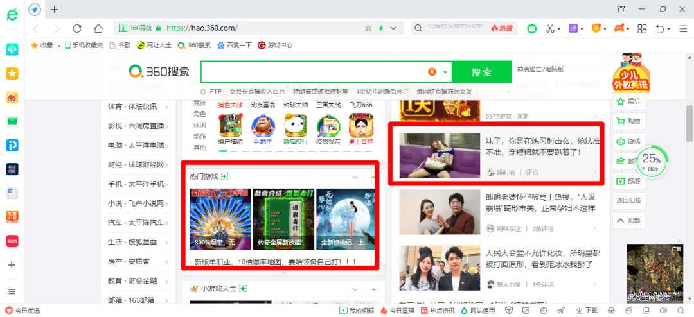Click the orange game controller icon
This screenshot has width=694, height=317.
point(619,28)
